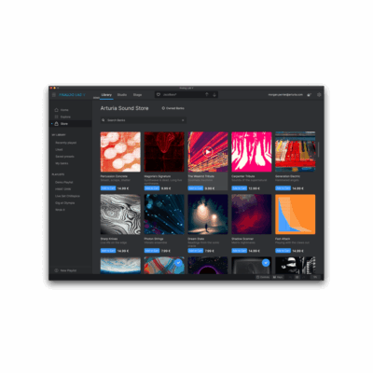Click the Home house icon
This screenshot has width=373, height=373.
[x=56, y=110]
